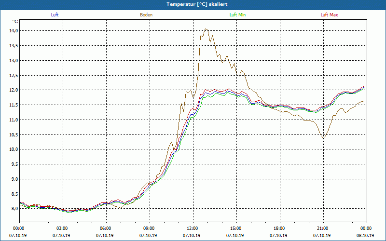Click the 08.10.19 date label

coord(365,235)
